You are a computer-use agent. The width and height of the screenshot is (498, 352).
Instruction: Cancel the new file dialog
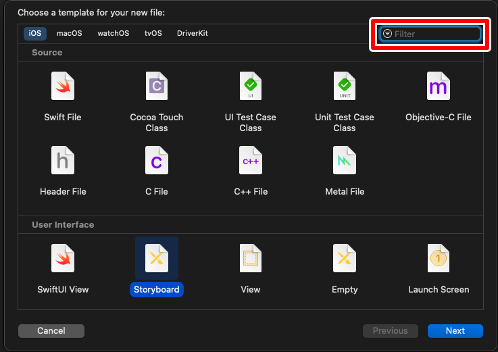(51, 330)
